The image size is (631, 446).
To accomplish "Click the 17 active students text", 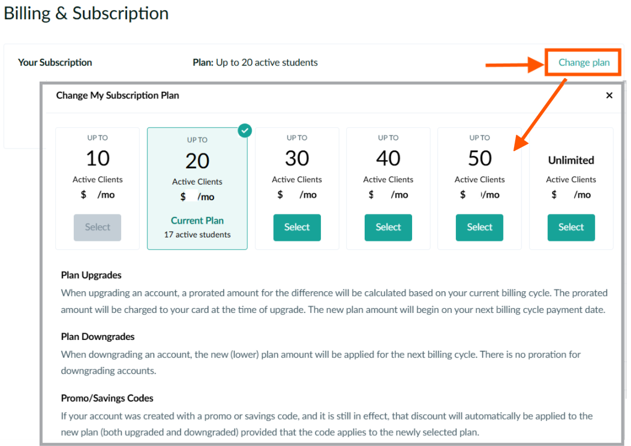I will [197, 234].
